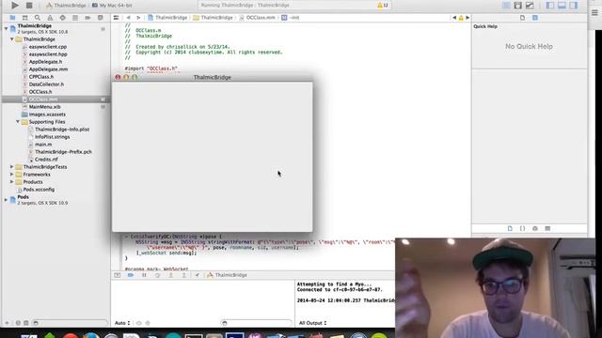Viewport: 602px width, 338px height.
Task: Toggle breakpoints activation in debug bar
Action: [131, 275]
